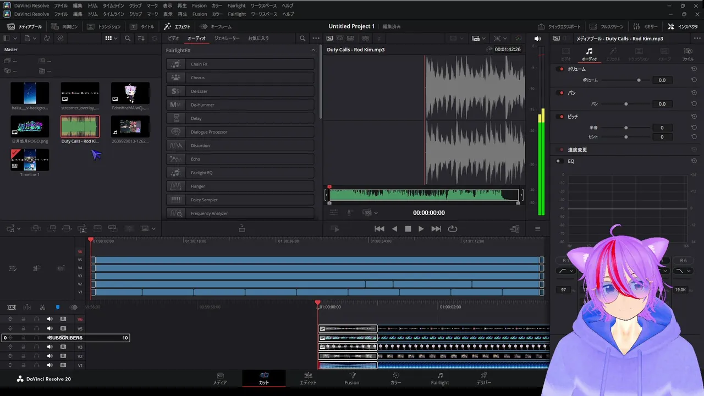Select the De-Esser effect
The width and height of the screenshot is (704, 396).
point(240,91)
